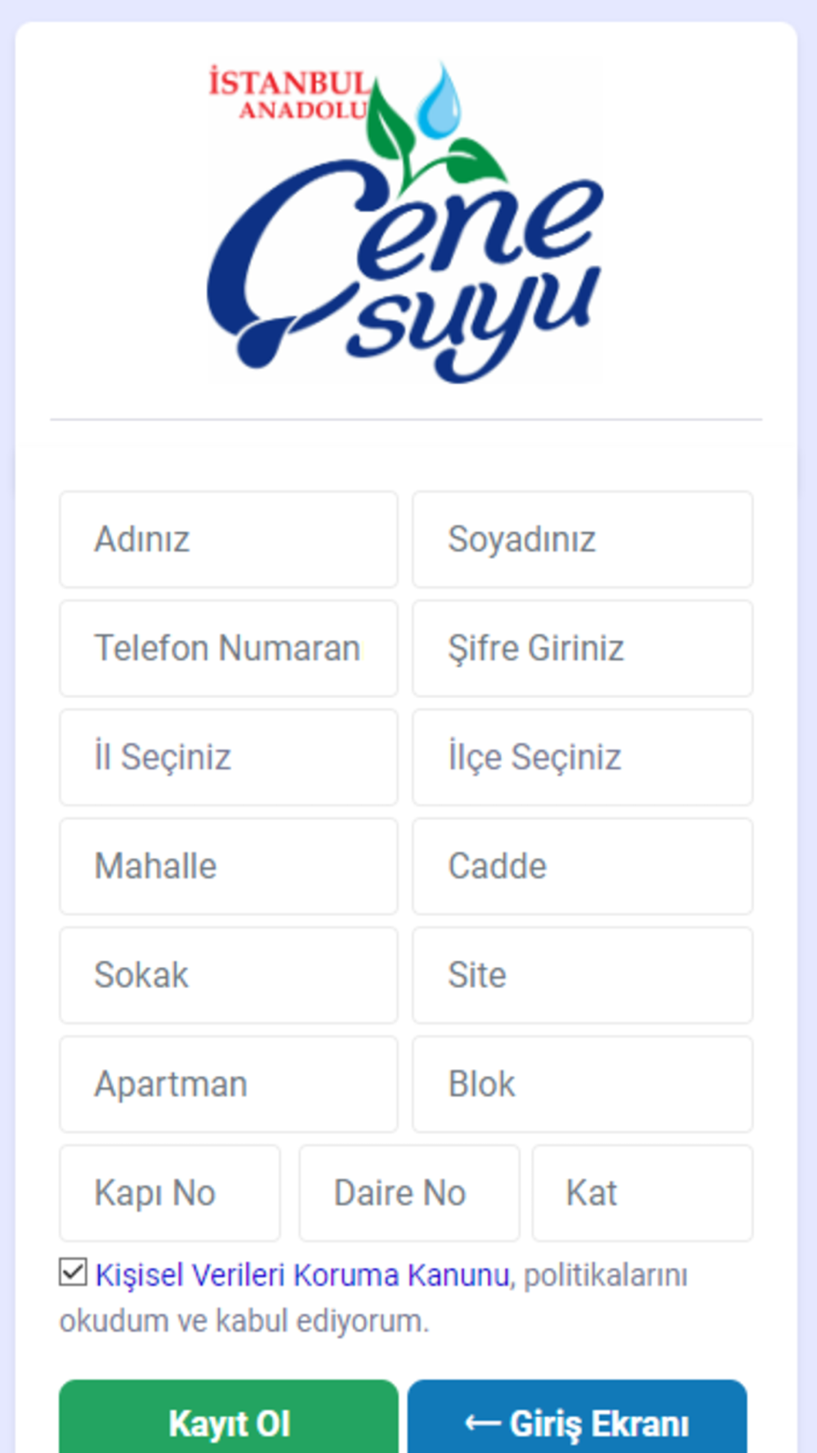The height and width of the screenshot is (1453, 817).
Task: Click the Çene Suyu logo image
Action: point(406,222)
